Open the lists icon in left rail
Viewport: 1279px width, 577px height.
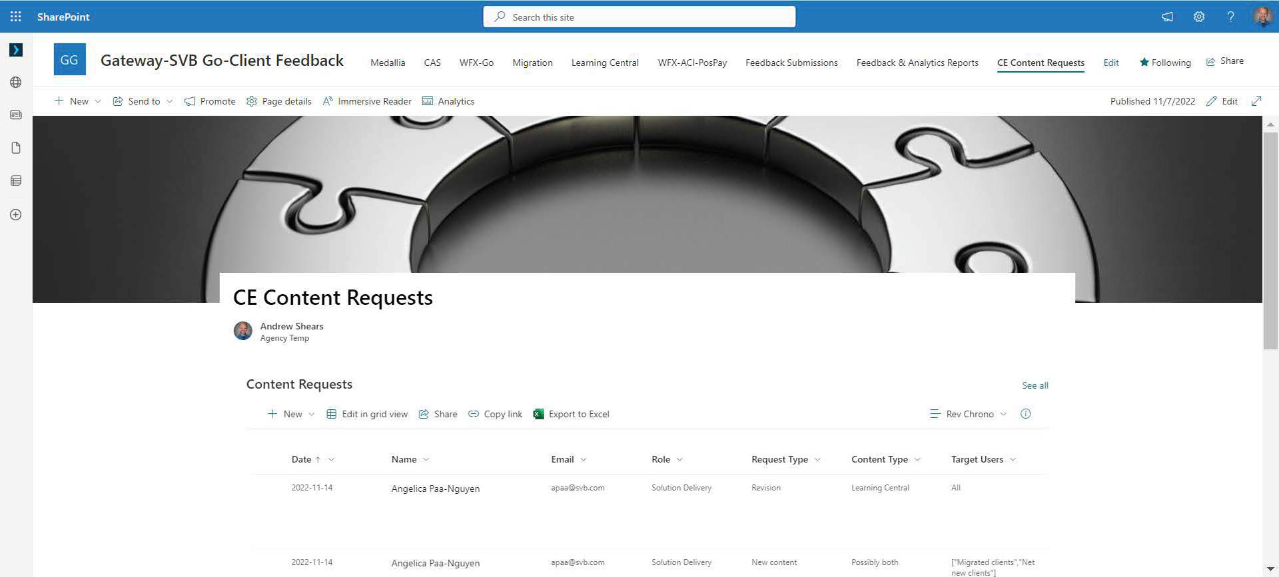pyautogui.click(x=16, y=180)
